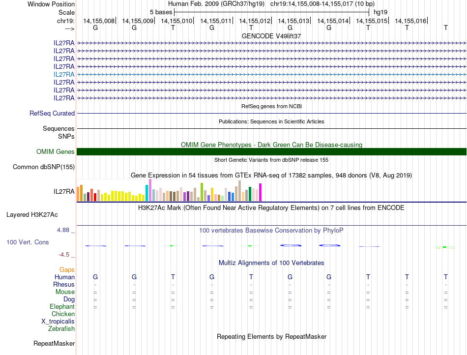Click the OMIM Gene Phenotypes track title
Viewport: 467px width, 355px height.
point(271,145)
